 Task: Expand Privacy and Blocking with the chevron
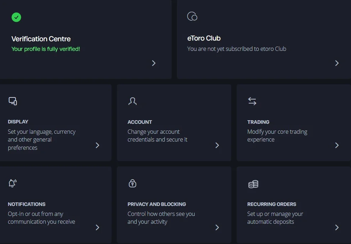[x=217, y=227]
